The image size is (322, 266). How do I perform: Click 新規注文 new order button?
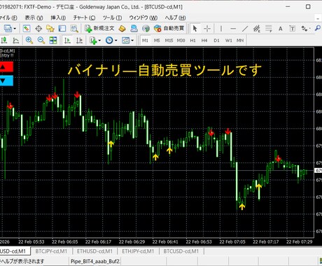click(99, 29)
